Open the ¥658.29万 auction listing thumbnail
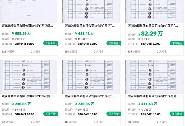 (x=29, y=11)
